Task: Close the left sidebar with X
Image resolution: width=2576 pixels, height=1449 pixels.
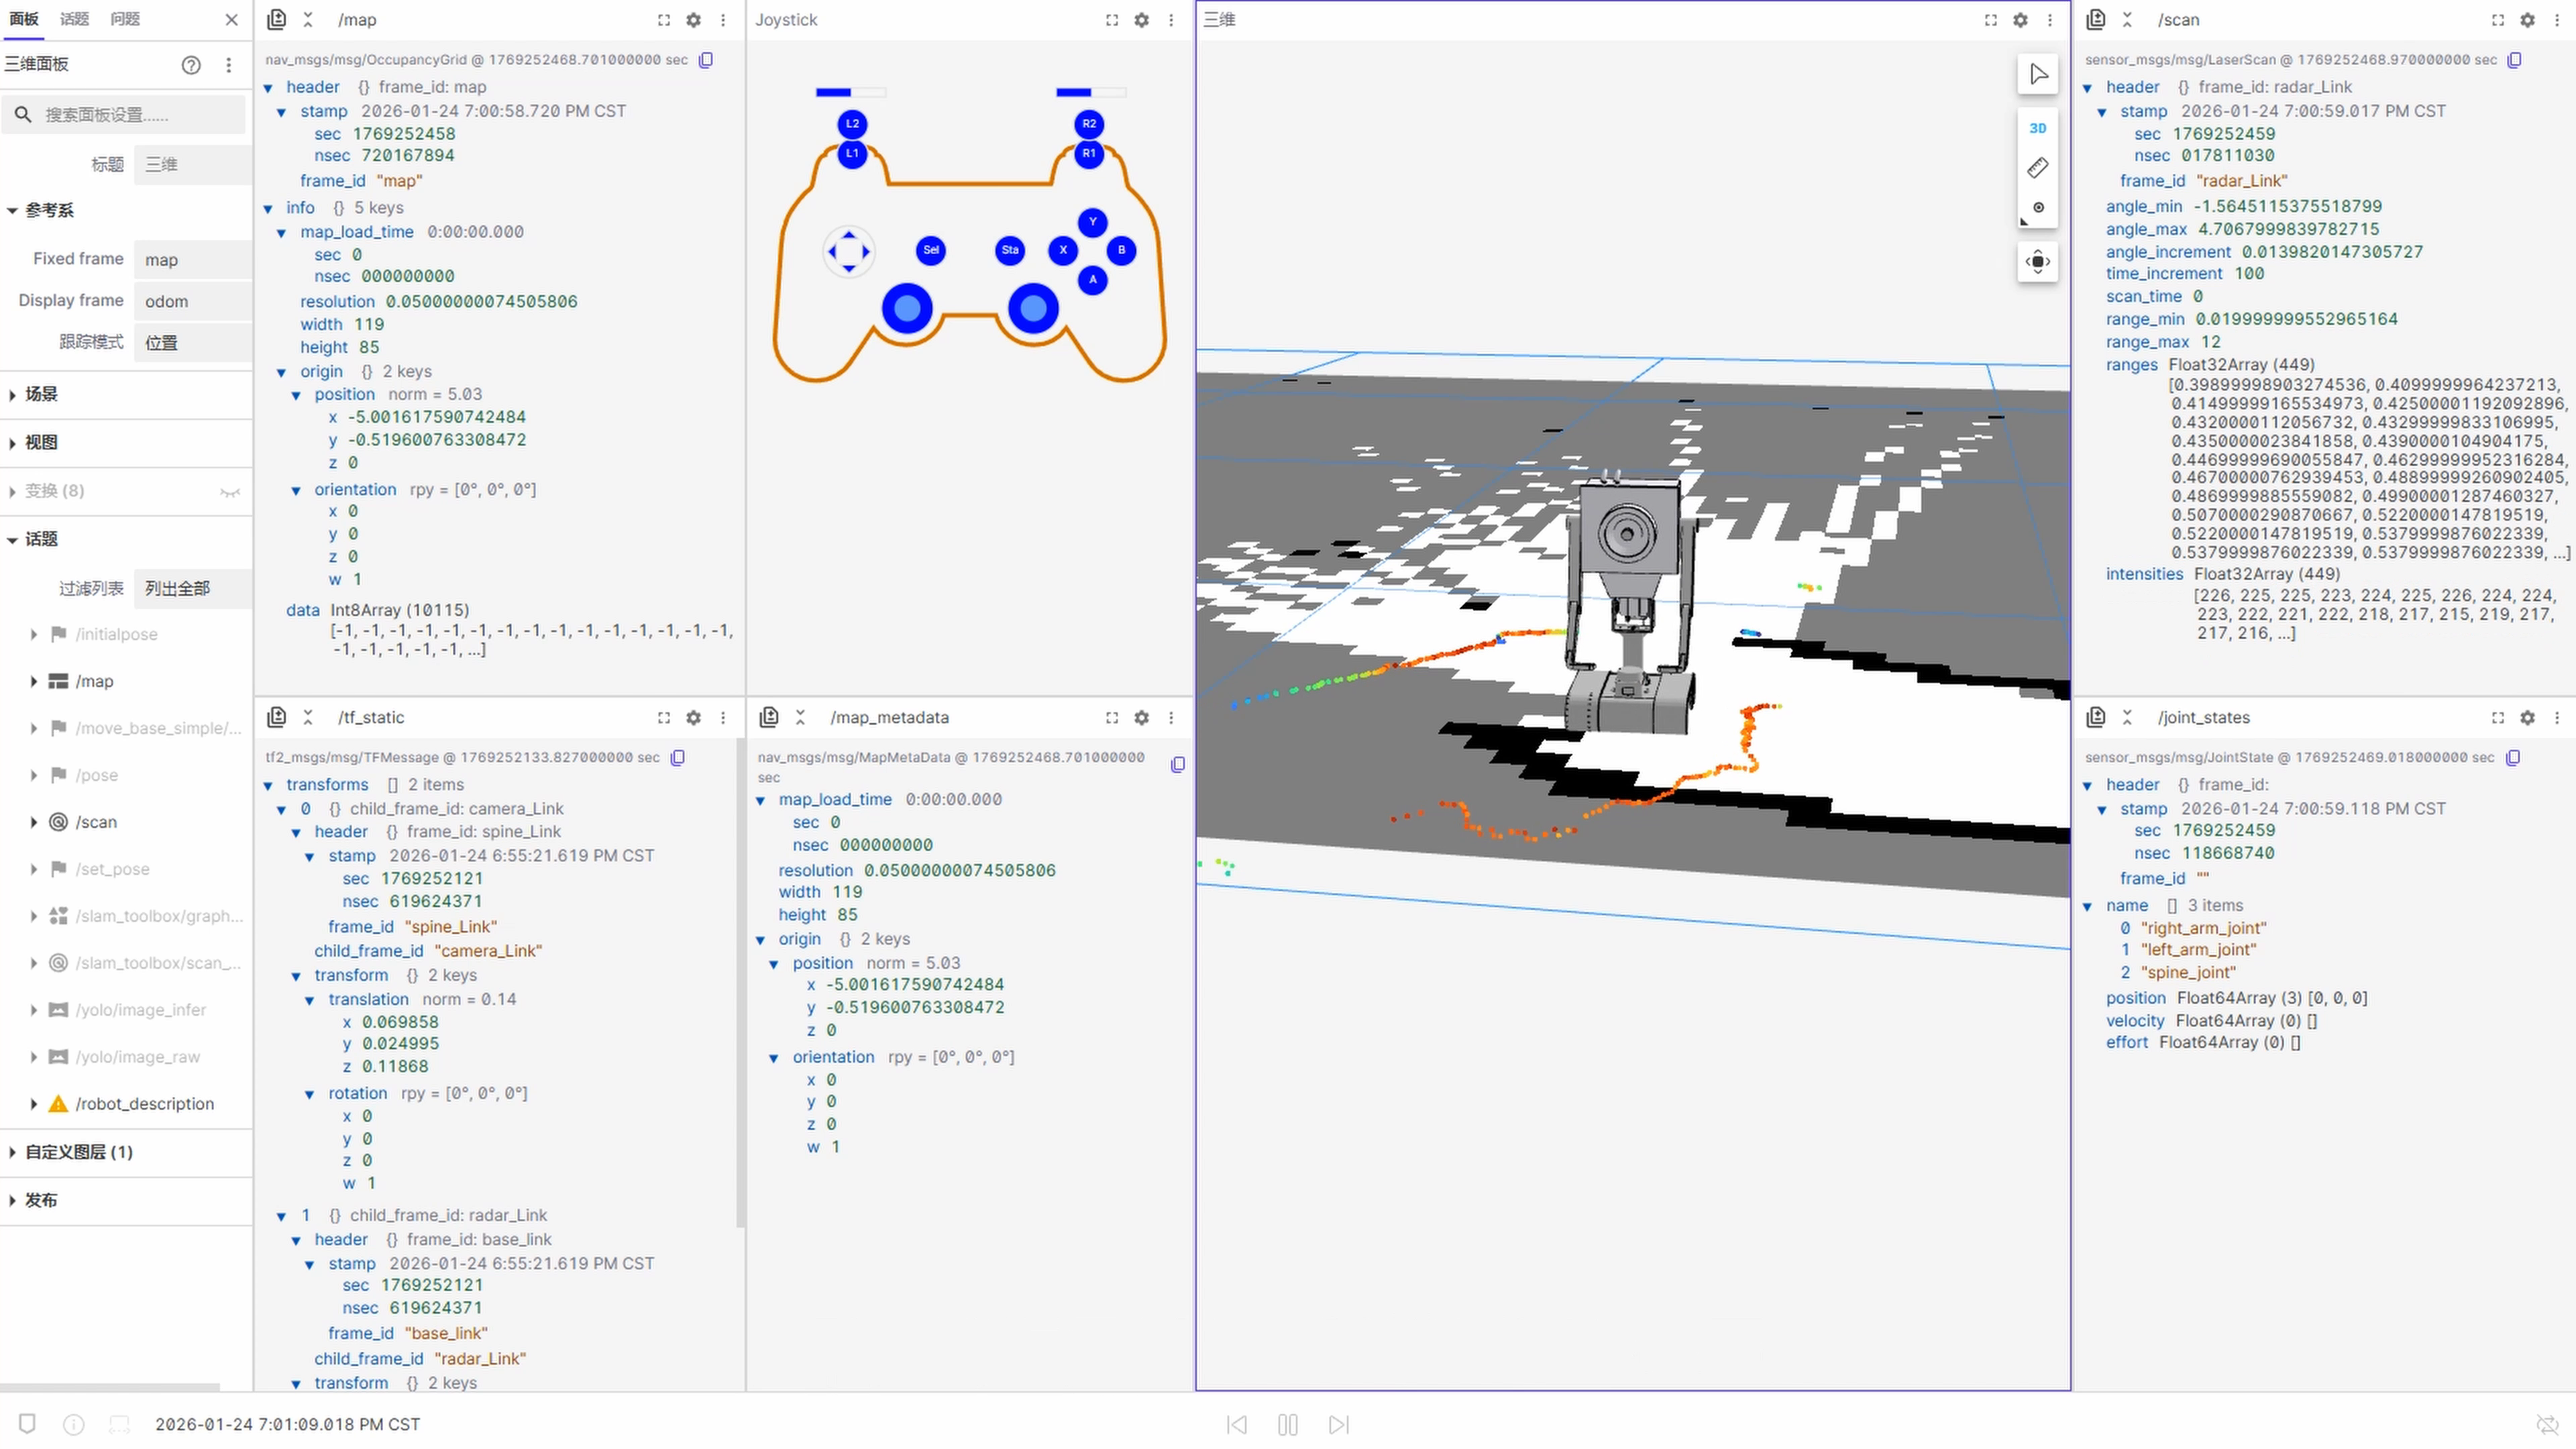Action: click(x=231, y=20)
